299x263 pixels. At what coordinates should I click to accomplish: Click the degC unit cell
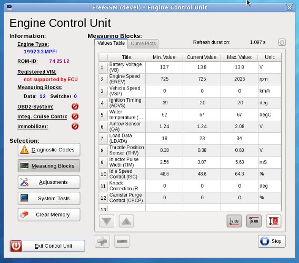[x=270, y=114]
